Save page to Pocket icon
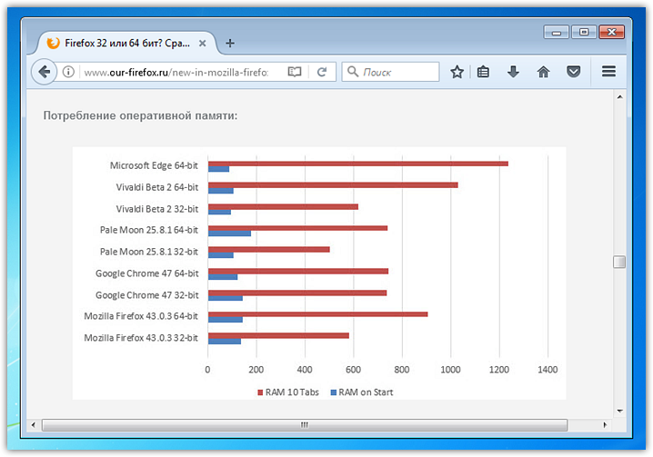This screenshot has width=653, height=457. point(574,72)
